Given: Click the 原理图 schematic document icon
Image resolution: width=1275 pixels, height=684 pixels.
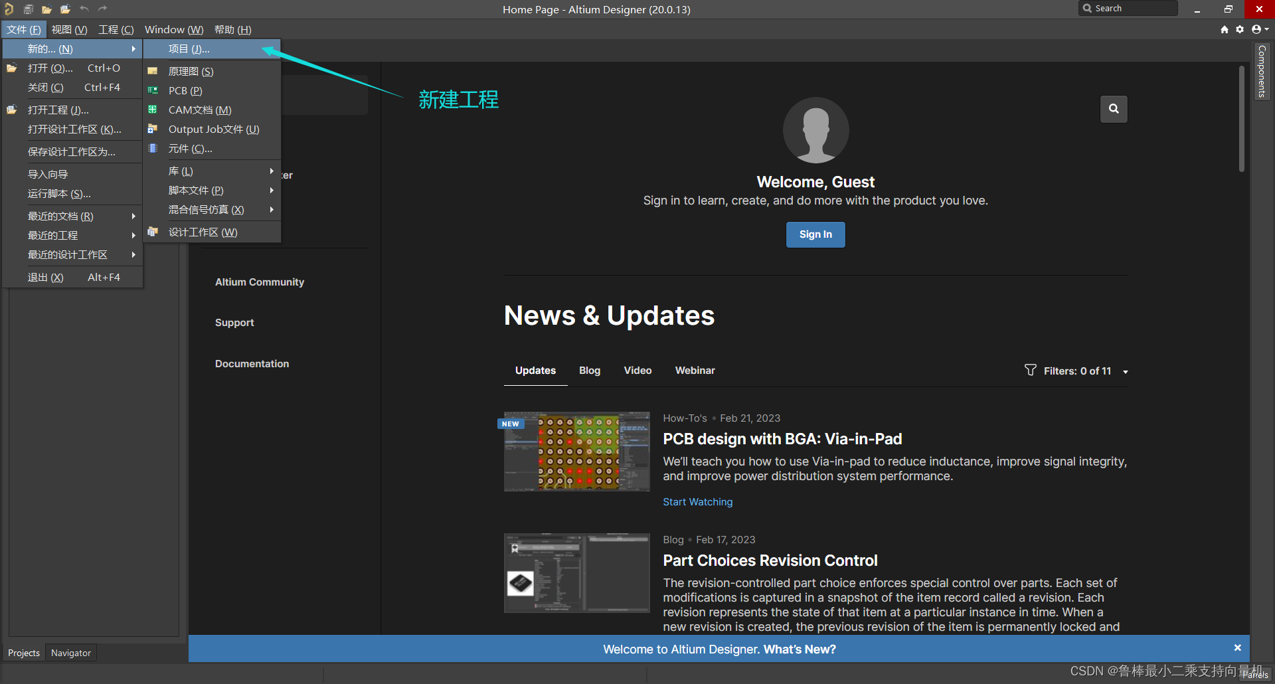Looking at the screenshot, I should [x=153, y=71].
